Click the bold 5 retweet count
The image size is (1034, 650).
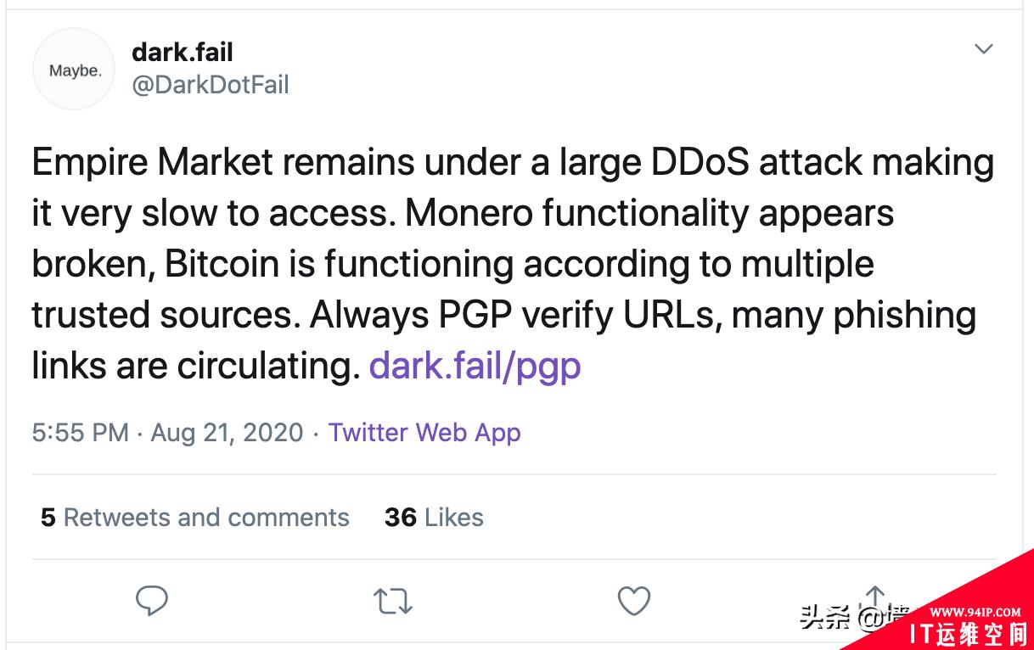(x=48, y=518)
